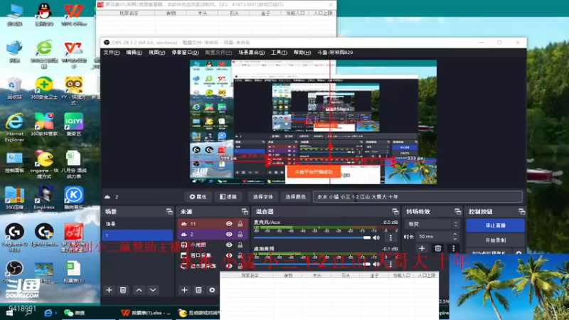Screen dimensions: 569x320
Task: Open Tencent QQ desktop icon
Action: tap(44, 15)
